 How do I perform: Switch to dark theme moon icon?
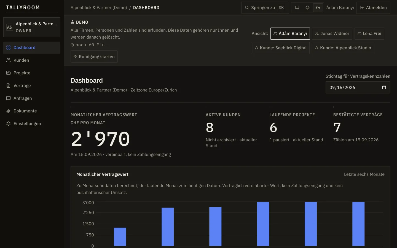[x=318, y=8]
